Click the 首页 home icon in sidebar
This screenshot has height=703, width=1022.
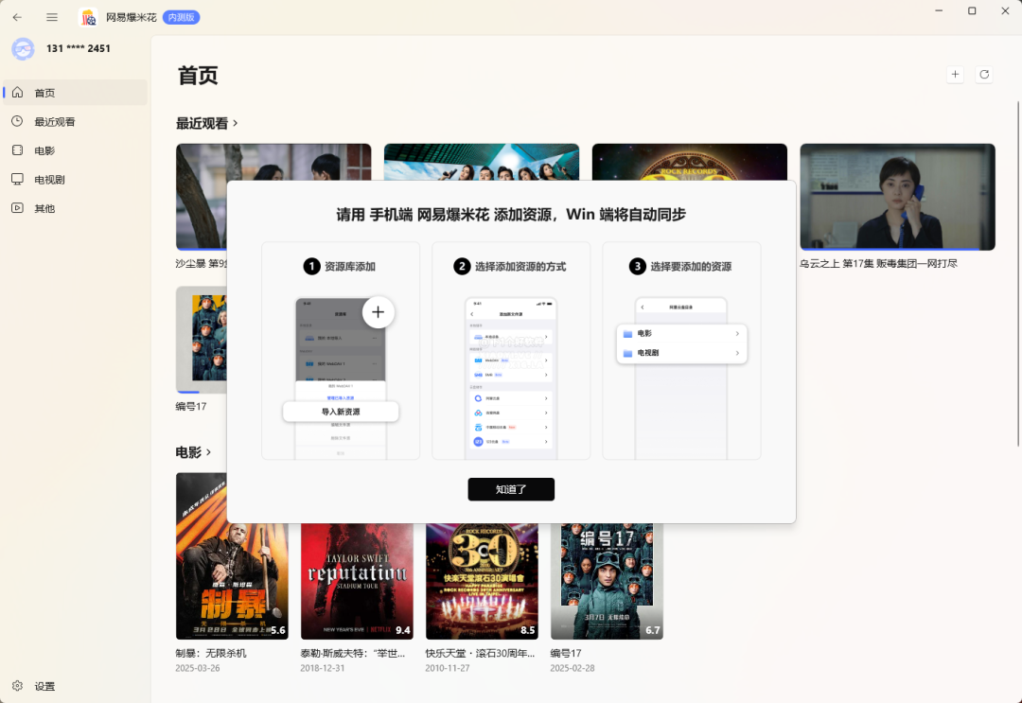(x=18, y=93)
